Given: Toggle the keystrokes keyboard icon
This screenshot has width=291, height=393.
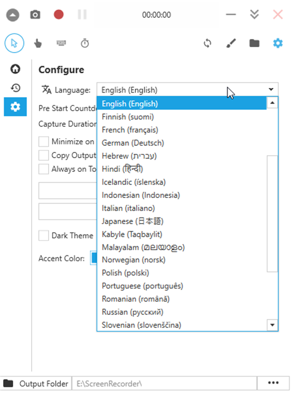Looking at the screenshot, I should click(61, 43).
